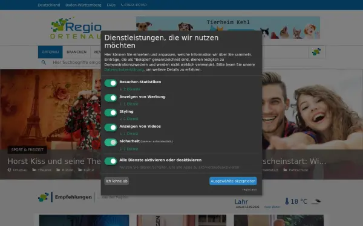Open the first recommendation thumbnail

[x=84, y=220]
